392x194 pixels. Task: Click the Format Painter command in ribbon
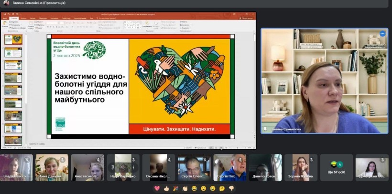18,28
